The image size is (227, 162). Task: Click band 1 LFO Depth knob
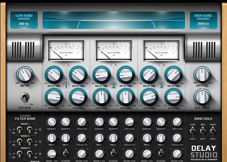(82, 138)
